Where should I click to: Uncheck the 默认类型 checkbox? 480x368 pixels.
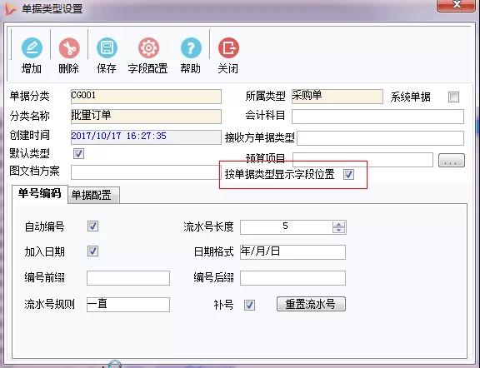click(78, 153)
